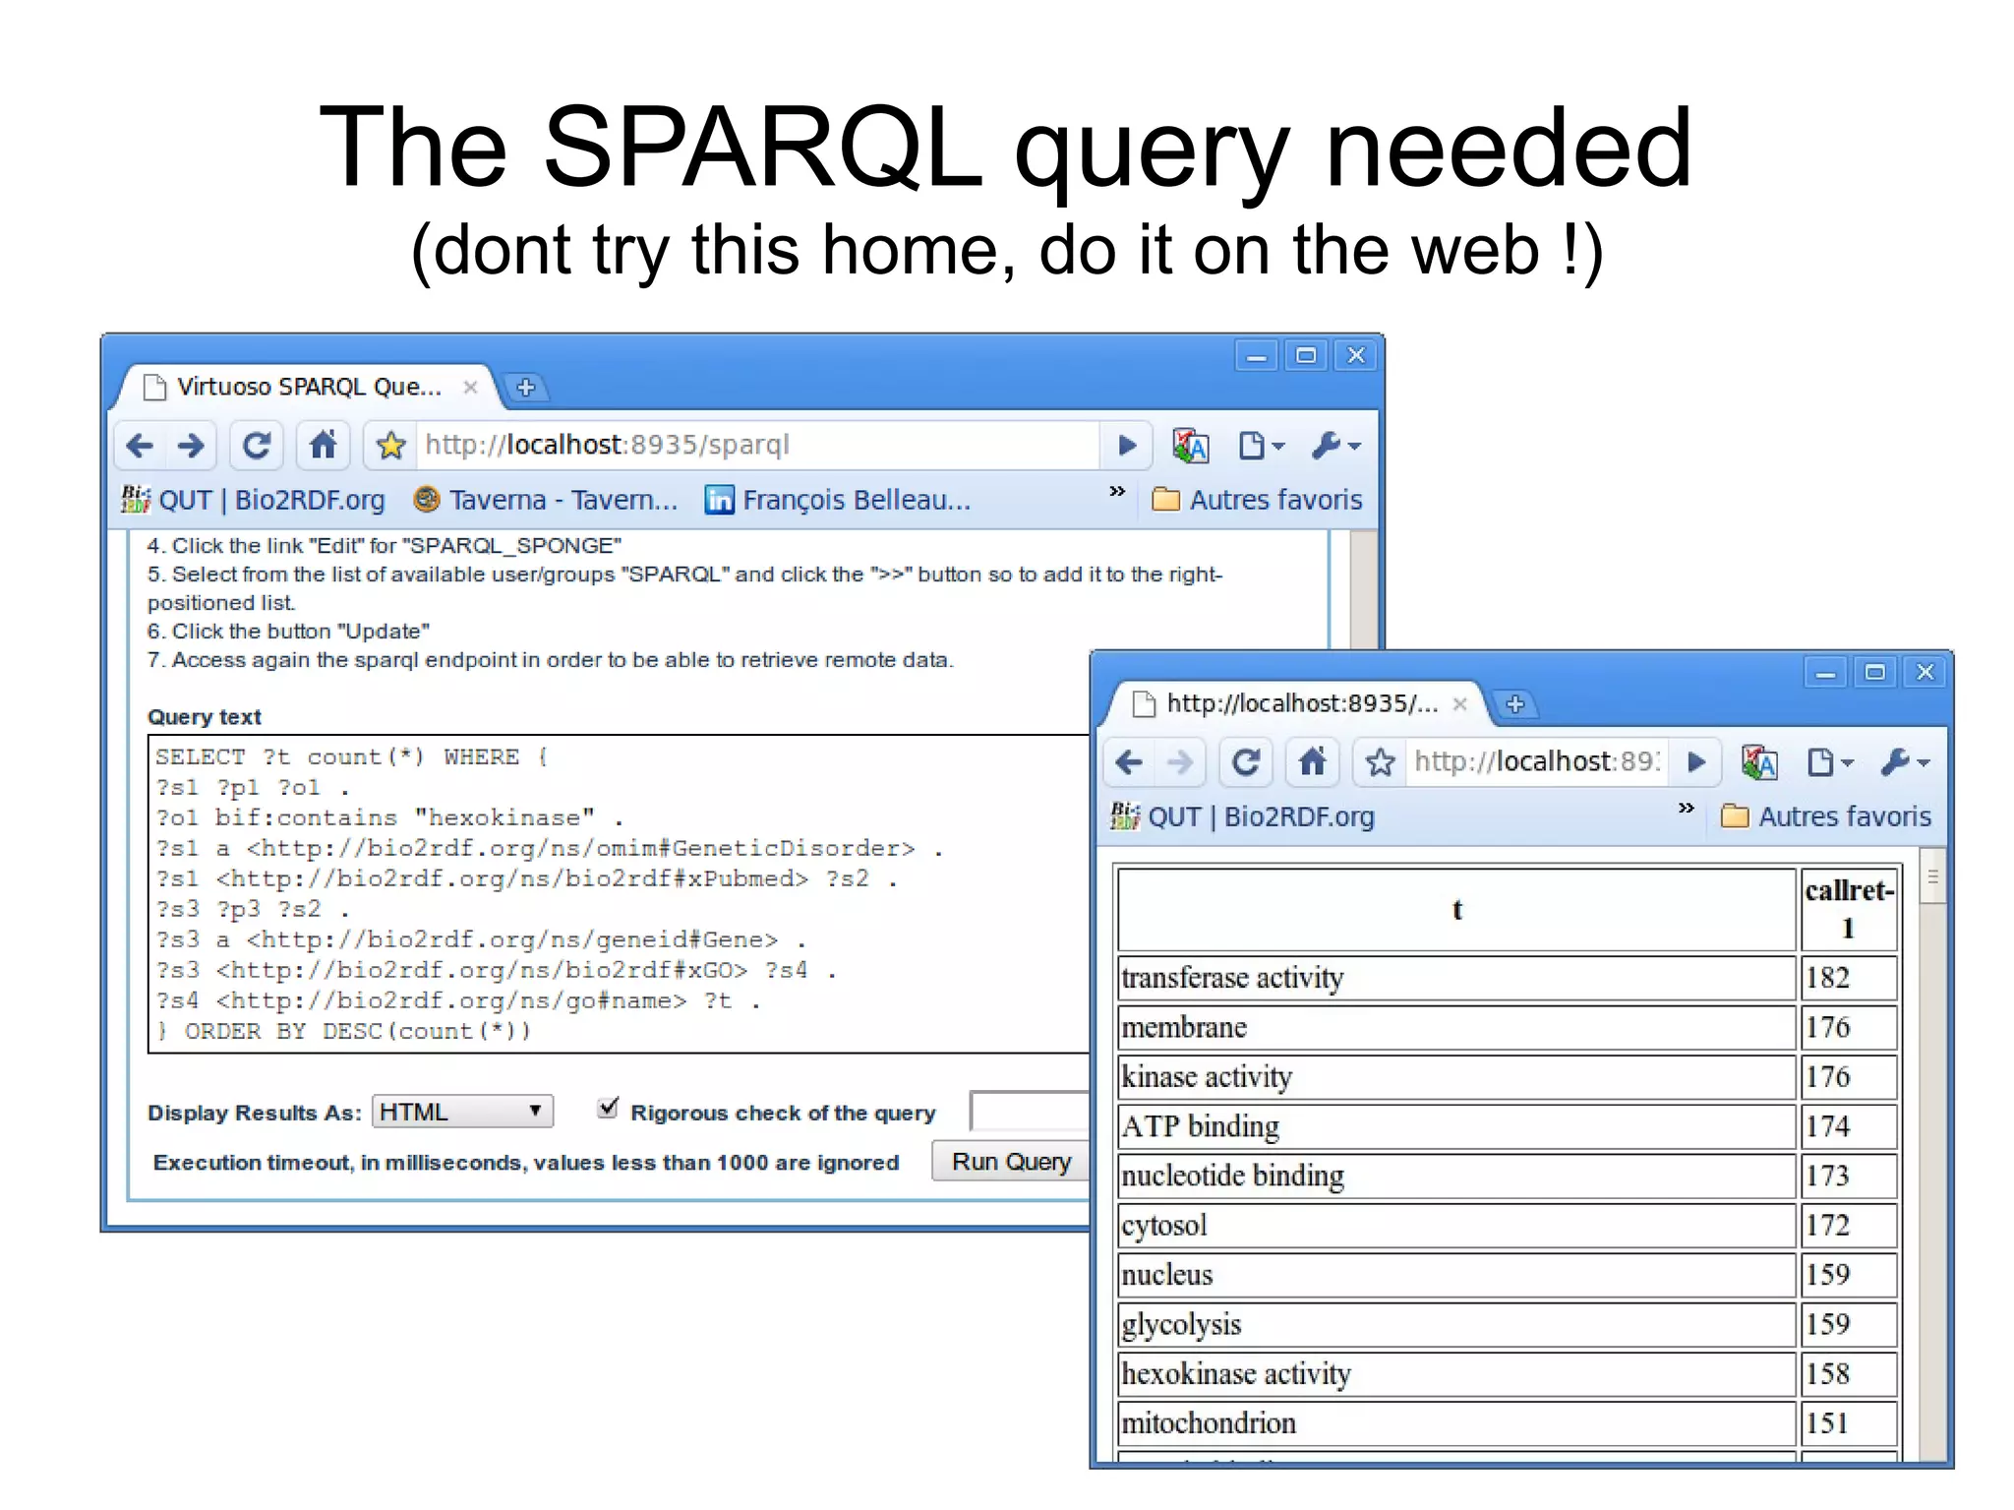Toggle the Rigorous check of the query checkbox
Viewport: 2014px width, 1510px height.
(x=609, y=1109)
